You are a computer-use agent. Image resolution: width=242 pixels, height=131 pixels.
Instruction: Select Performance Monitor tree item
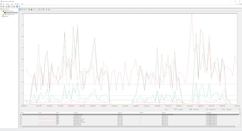click(12, 13)
